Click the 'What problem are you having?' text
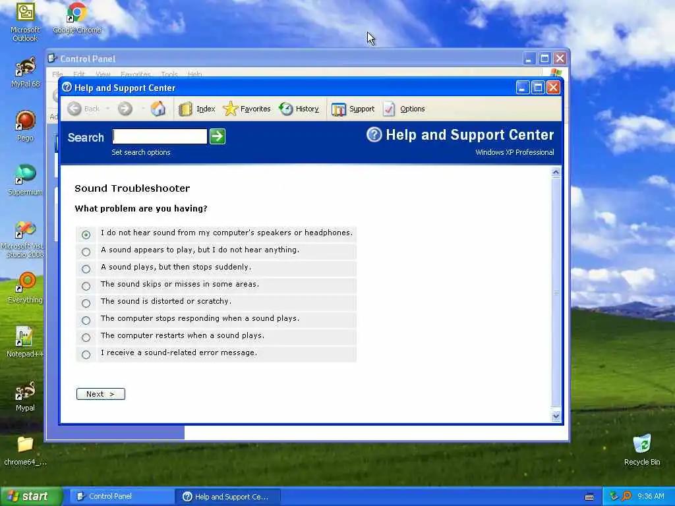This screenshot has height=506, width=675. tap(141, 209)
